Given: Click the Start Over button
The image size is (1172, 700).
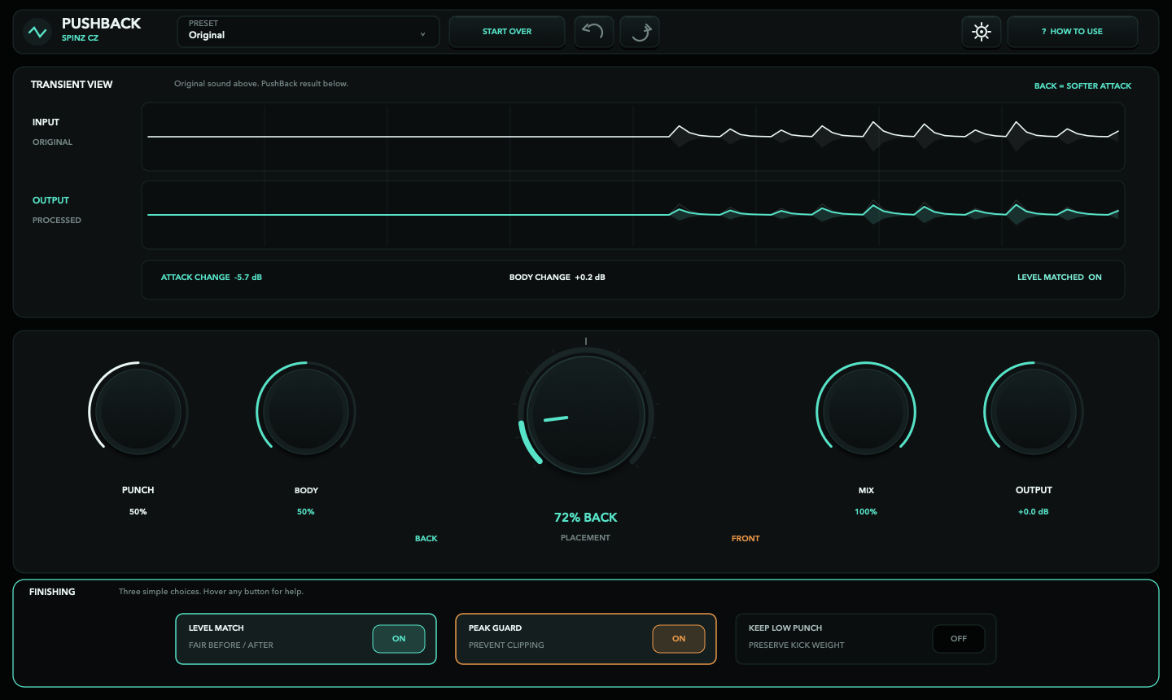Looking at the screenshot, I should coord(507,32).
